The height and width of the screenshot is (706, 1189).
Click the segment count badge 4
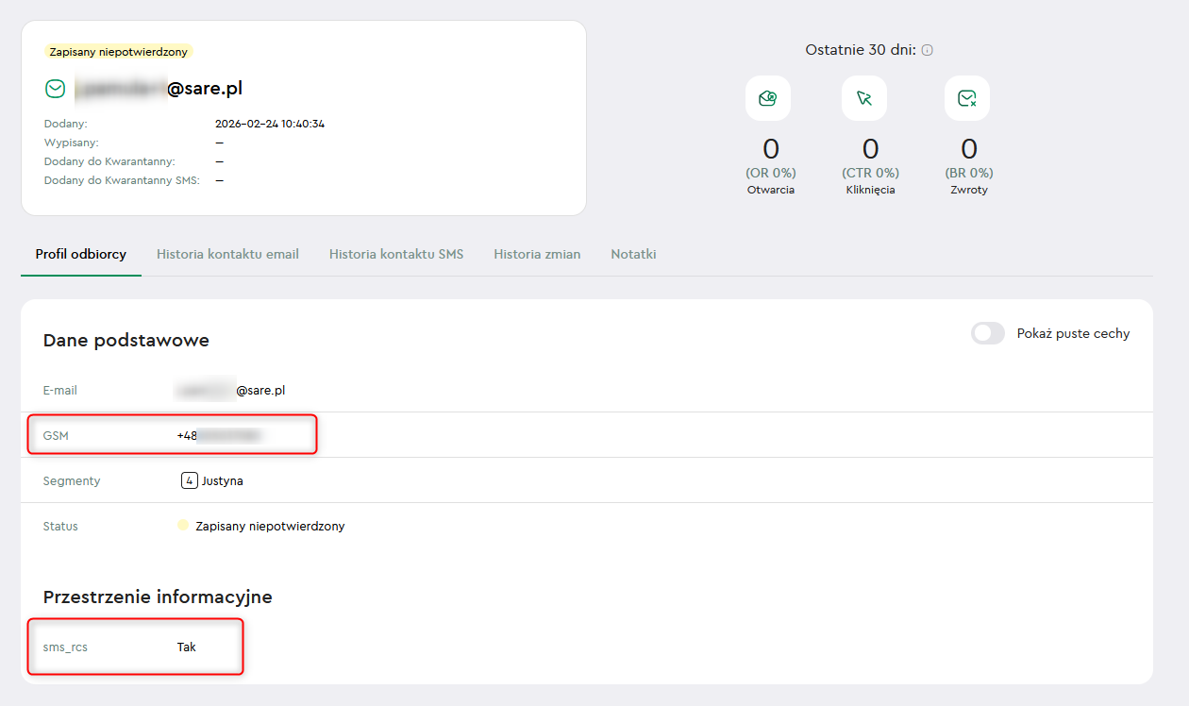tap(190, 480)
